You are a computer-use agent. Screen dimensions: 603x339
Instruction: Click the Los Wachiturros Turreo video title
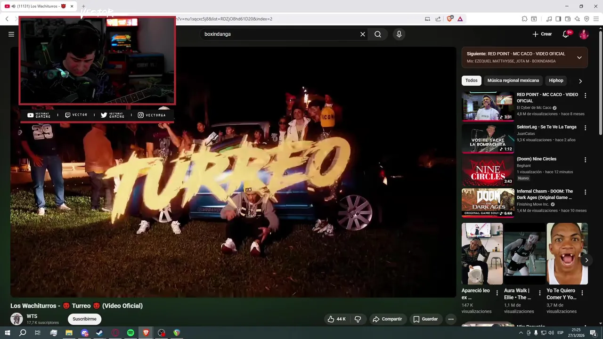coord(76,306)
